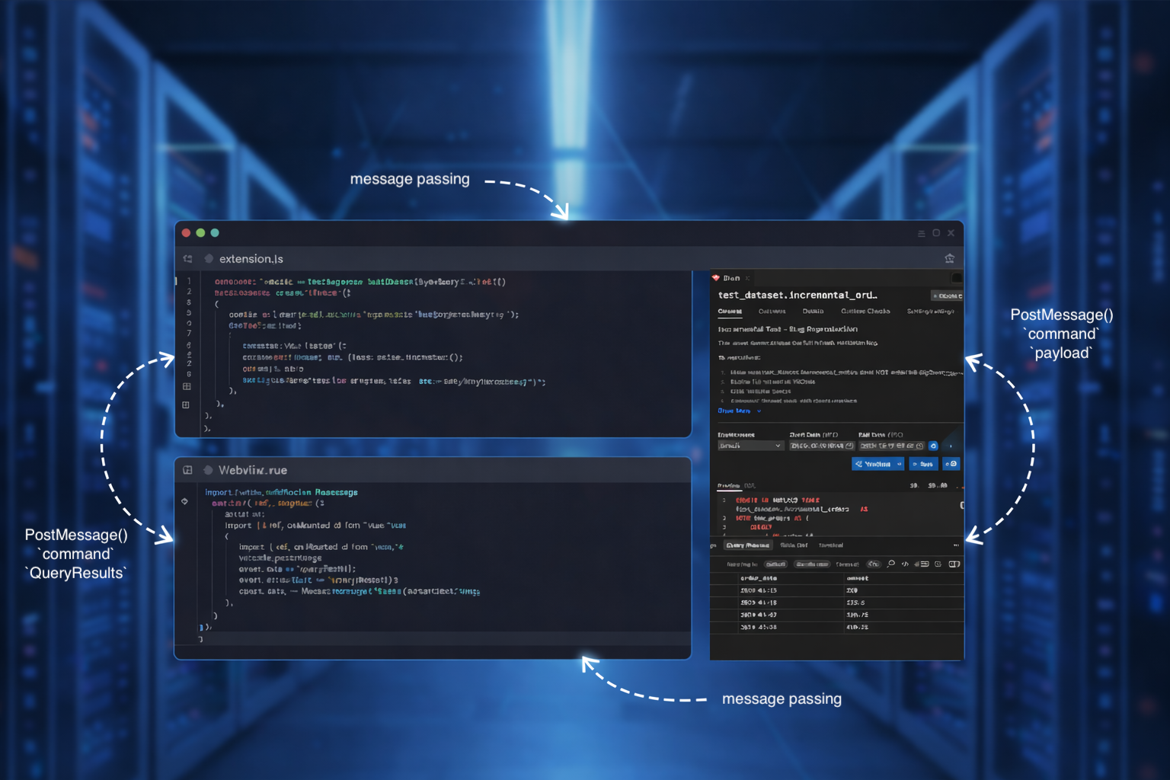Select the Query Preview tab in the bottom panel

(x=747, y=545)
